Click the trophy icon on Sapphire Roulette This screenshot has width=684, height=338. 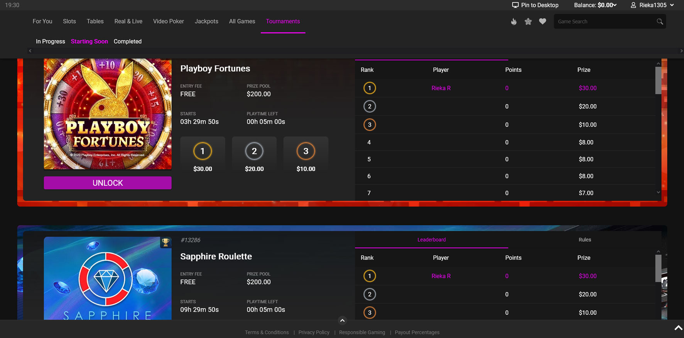166,242
